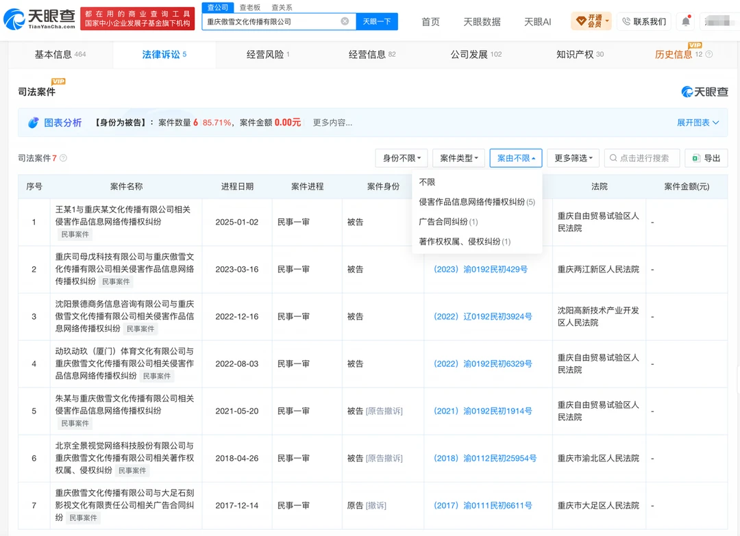
Task: Click the 天眼一下 search button
Action: coord(377,21)
